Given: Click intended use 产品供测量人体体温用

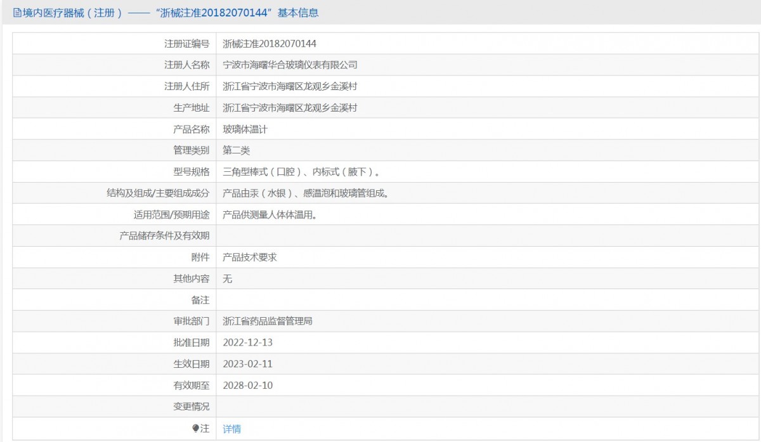Looking at the screenshot, I should [x=270, y=214].
